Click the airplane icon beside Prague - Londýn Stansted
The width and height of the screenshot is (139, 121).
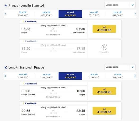(x=6, y=6)
